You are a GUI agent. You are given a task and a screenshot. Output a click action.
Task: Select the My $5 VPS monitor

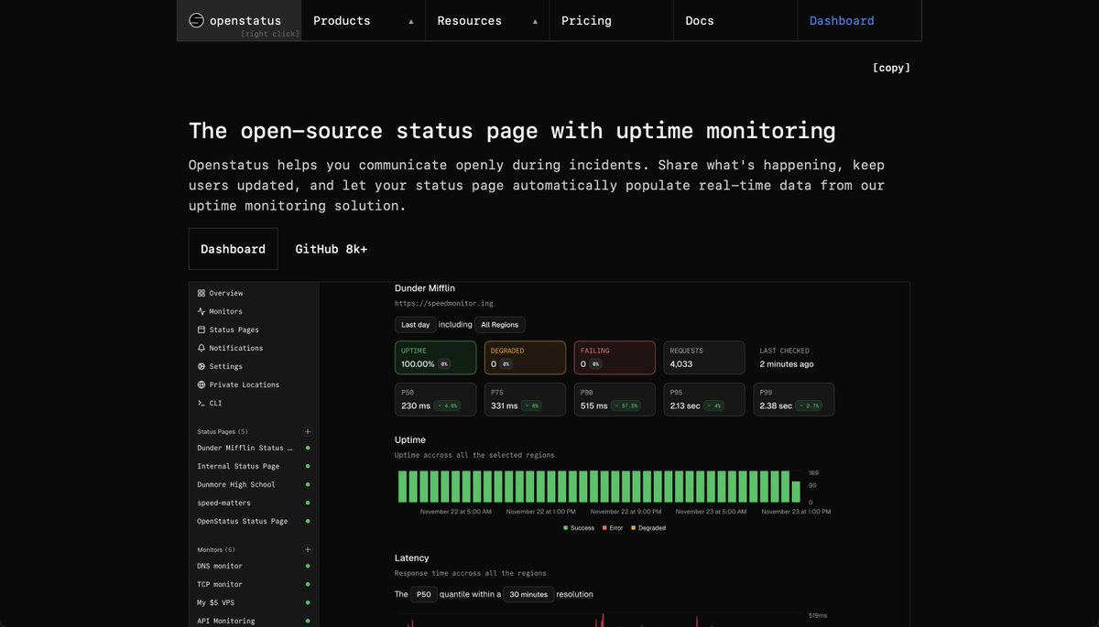tap(254, 602)
